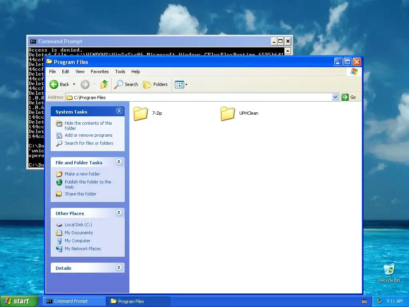Maximize the Command Prompt window

coord(280,41)
